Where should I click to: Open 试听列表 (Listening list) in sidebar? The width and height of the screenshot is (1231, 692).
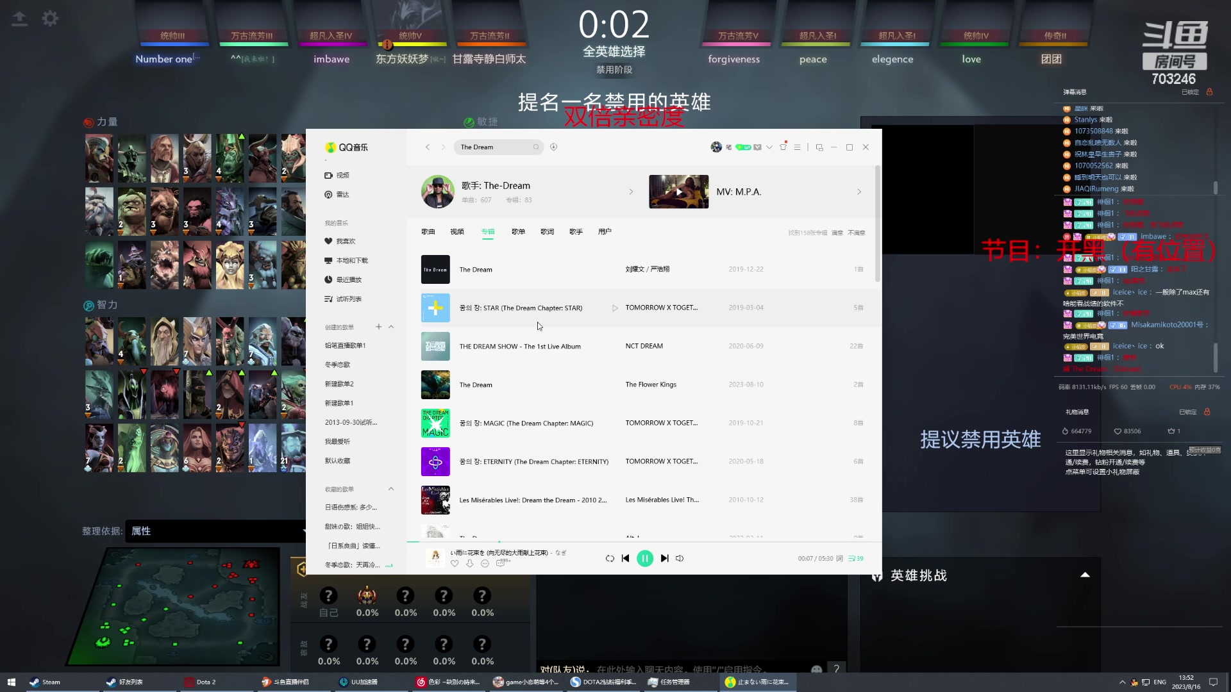(343, 299)
